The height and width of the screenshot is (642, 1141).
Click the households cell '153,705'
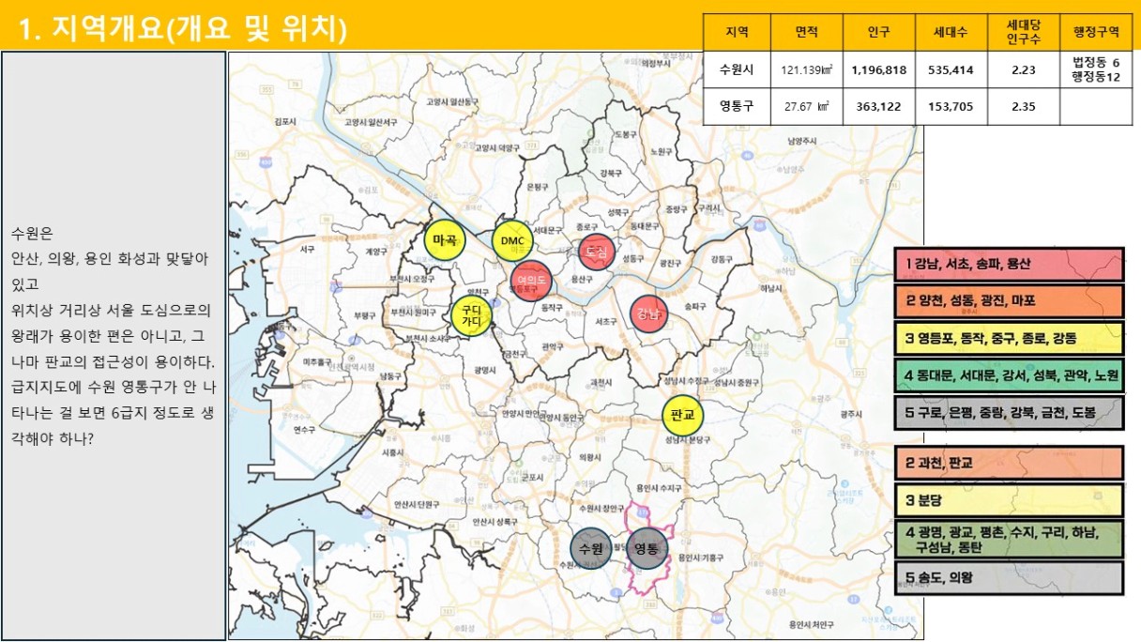[951, 107]
